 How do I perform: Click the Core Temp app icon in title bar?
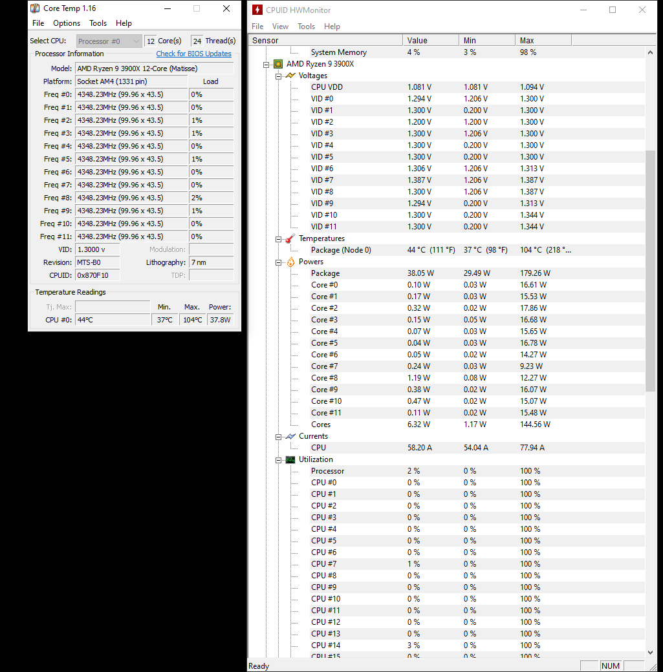pos(35,8)
